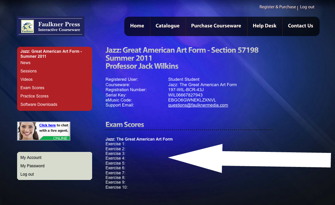Open My Account
Screen dimensions: 335x205
[31, 158]
